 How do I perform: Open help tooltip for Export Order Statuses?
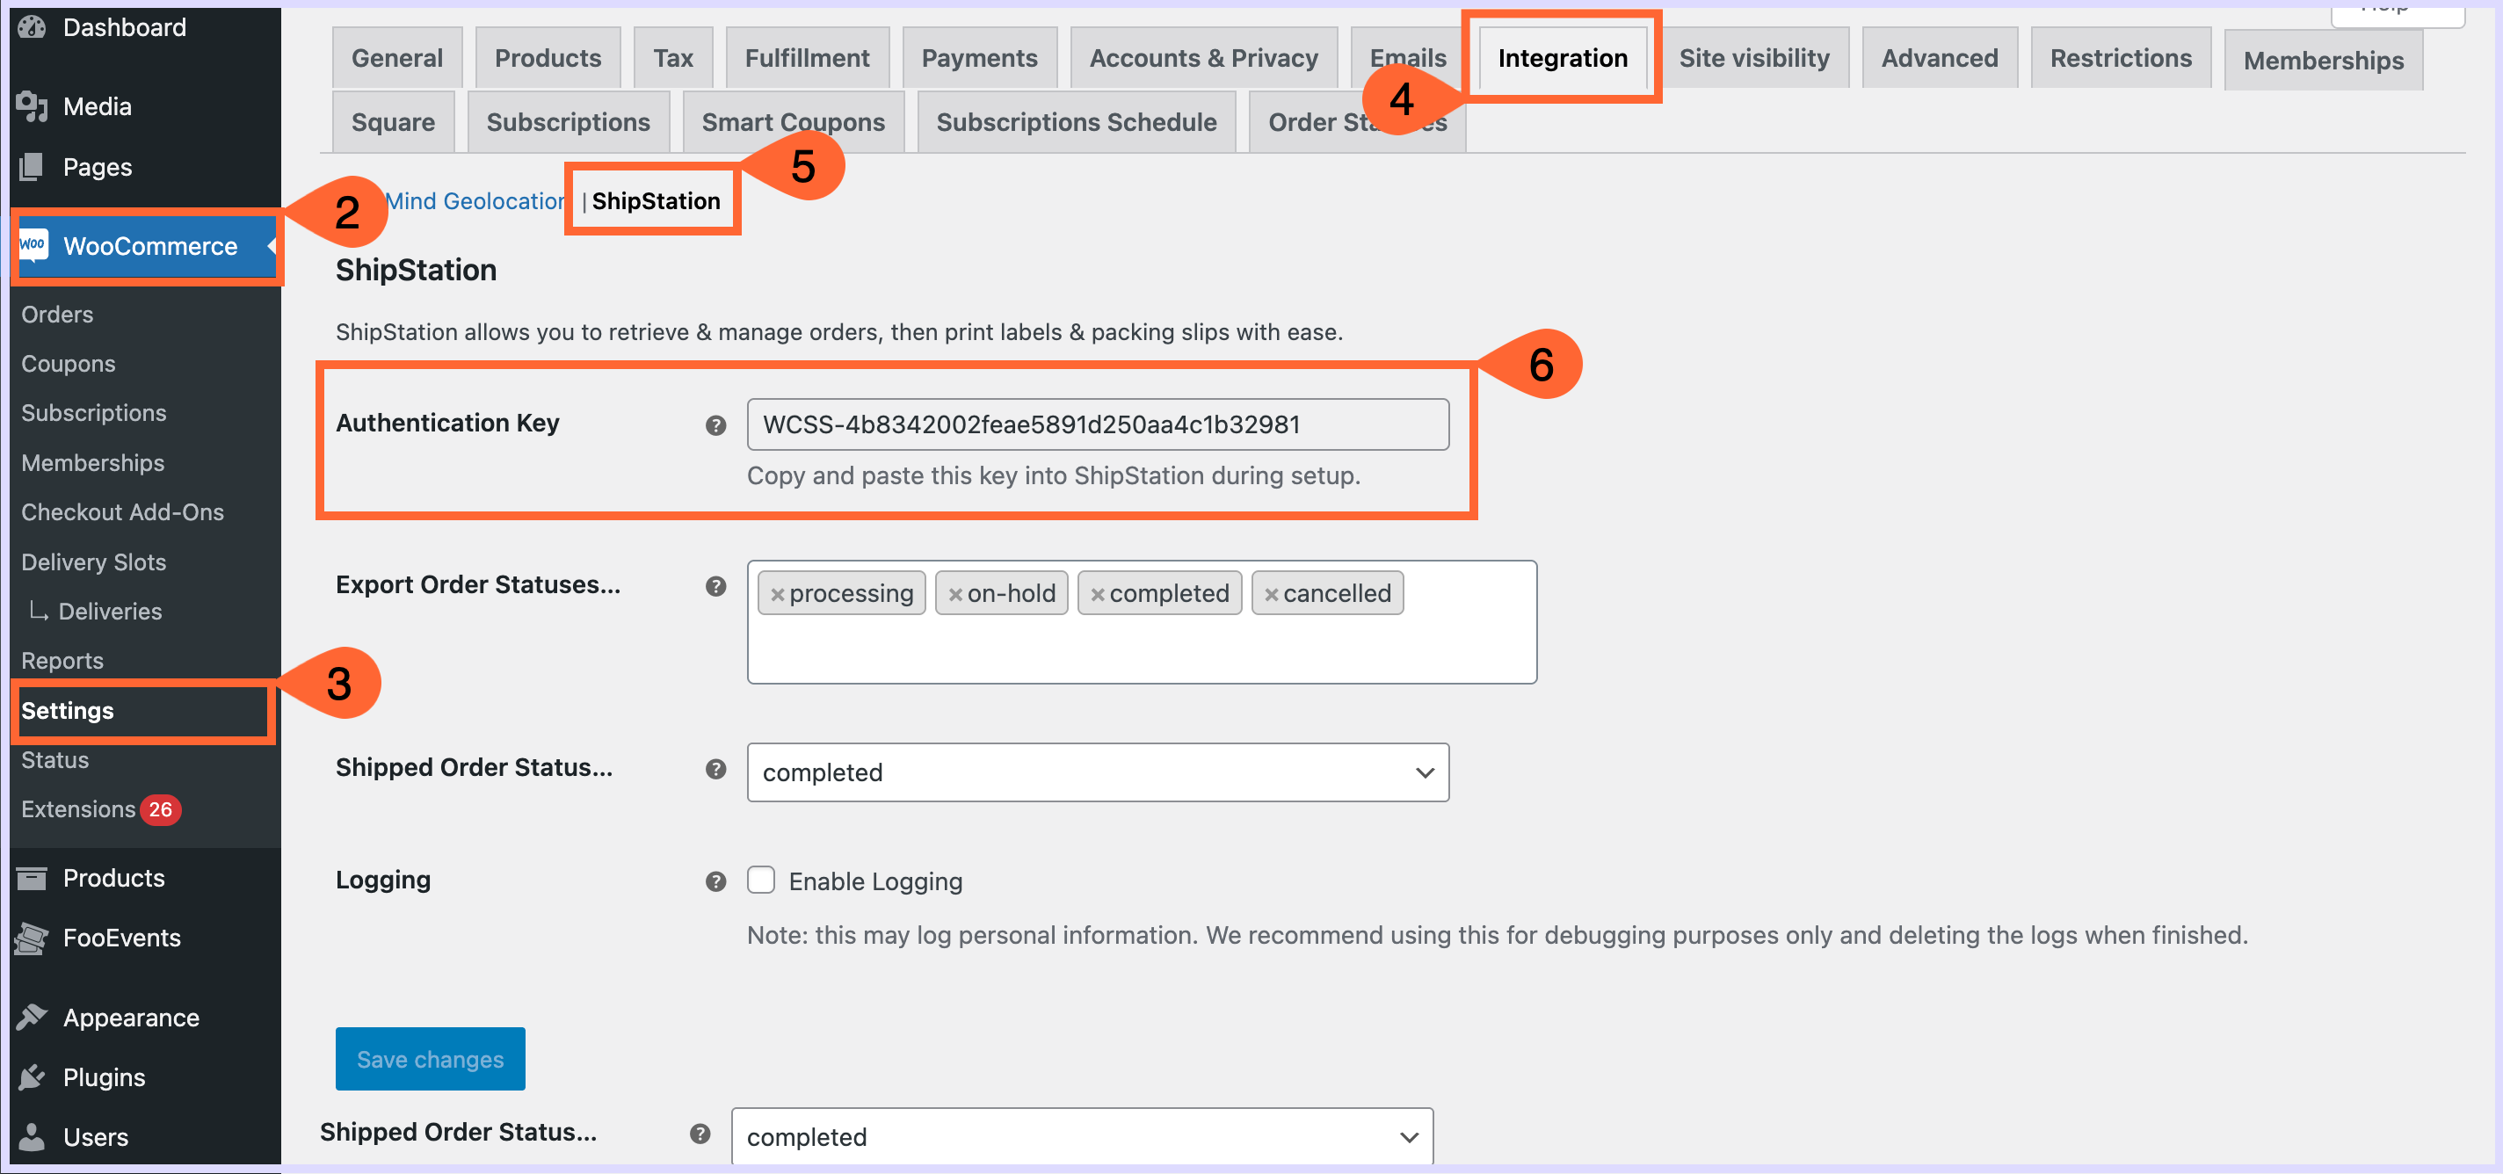pos(716,586)
